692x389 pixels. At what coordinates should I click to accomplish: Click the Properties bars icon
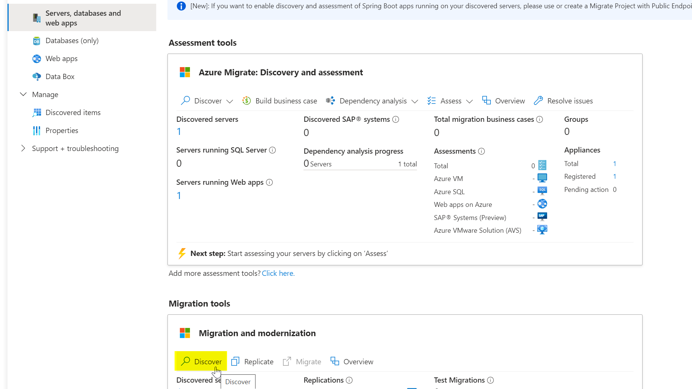click(x=37, y=131)
